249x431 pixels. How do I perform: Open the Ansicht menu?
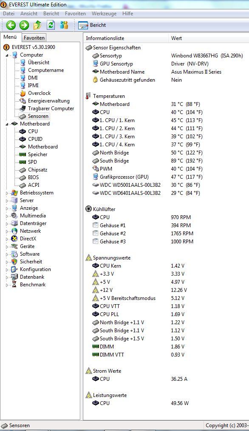[x=29, y=14]
